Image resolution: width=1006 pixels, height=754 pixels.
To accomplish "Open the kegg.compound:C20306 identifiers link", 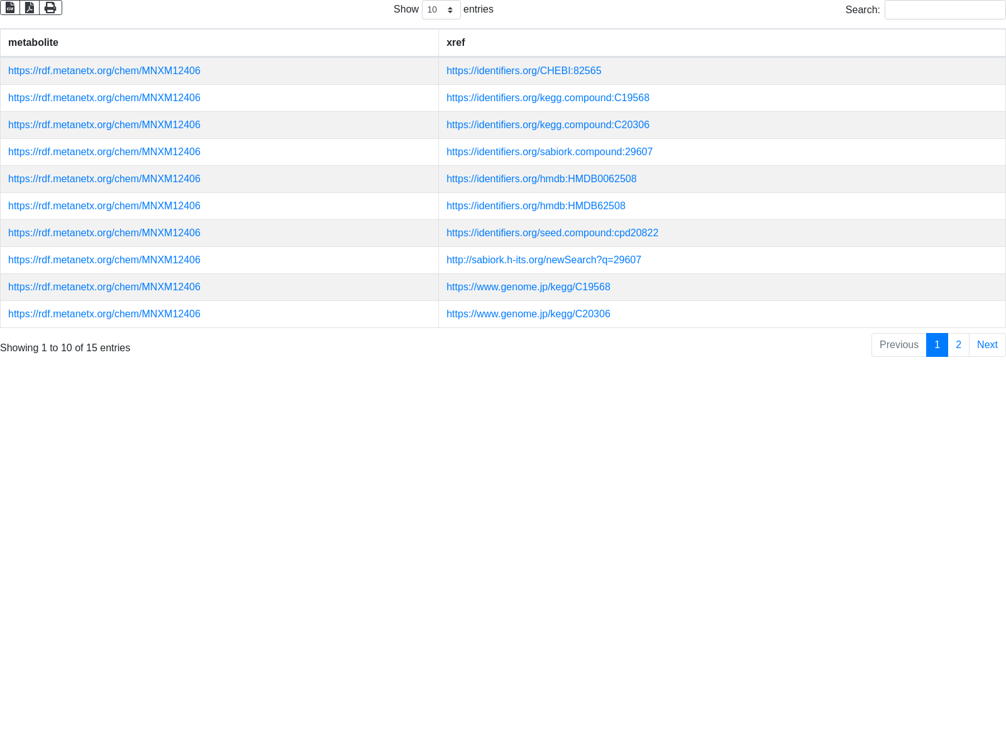I will (548, 125).
